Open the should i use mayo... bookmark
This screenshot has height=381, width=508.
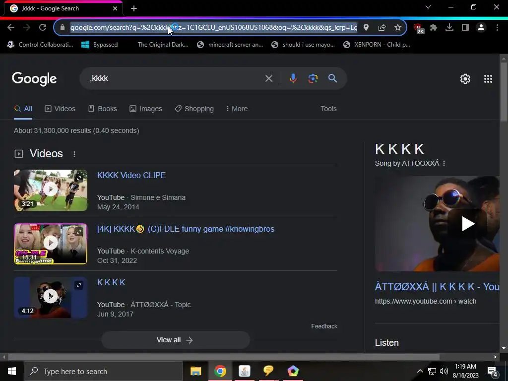[303, 45]
